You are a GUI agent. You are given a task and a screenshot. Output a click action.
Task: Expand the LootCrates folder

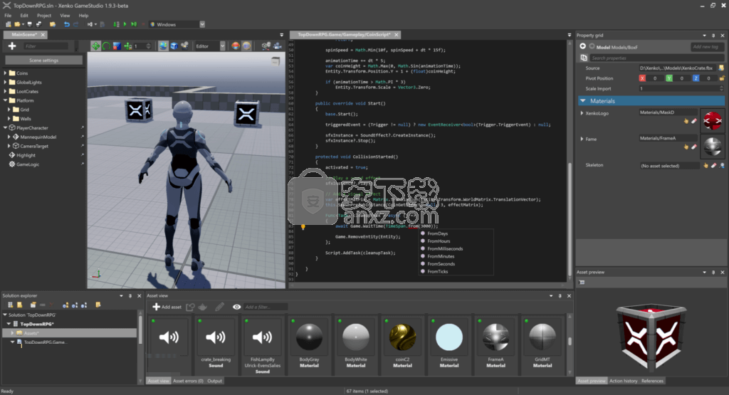[5, 91]
